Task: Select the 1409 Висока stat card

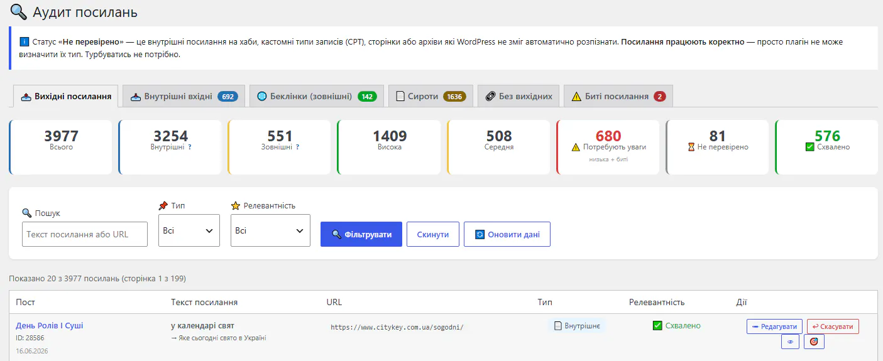Action: [x=389, y=147]
